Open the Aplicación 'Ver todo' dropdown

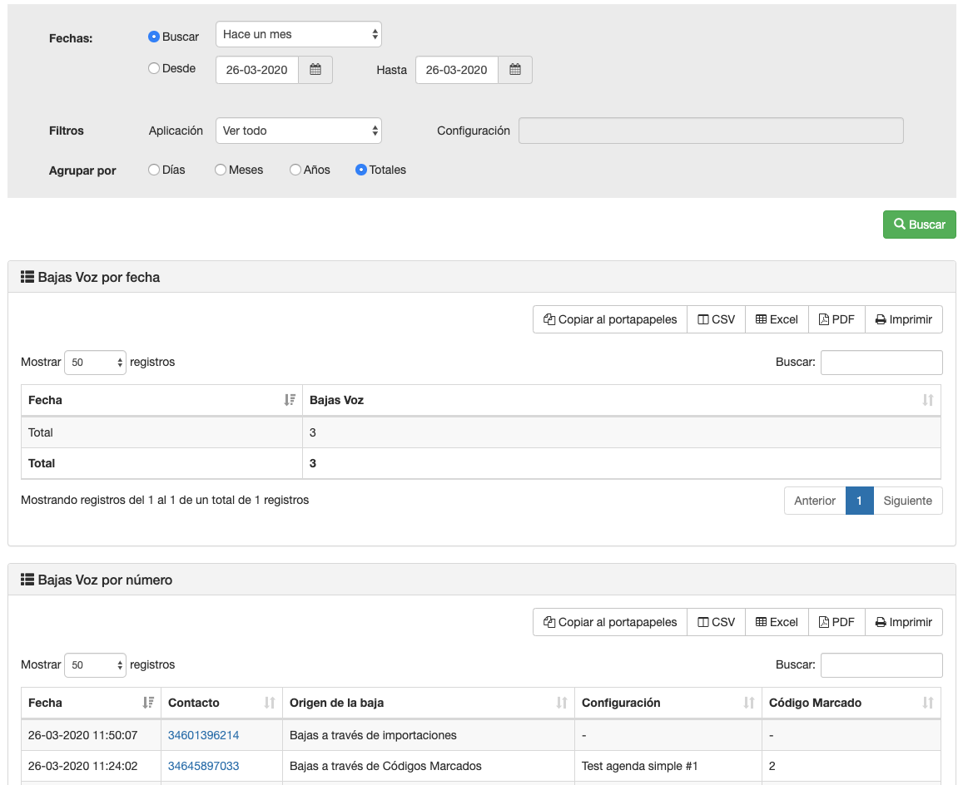click(x=298, y=131)
